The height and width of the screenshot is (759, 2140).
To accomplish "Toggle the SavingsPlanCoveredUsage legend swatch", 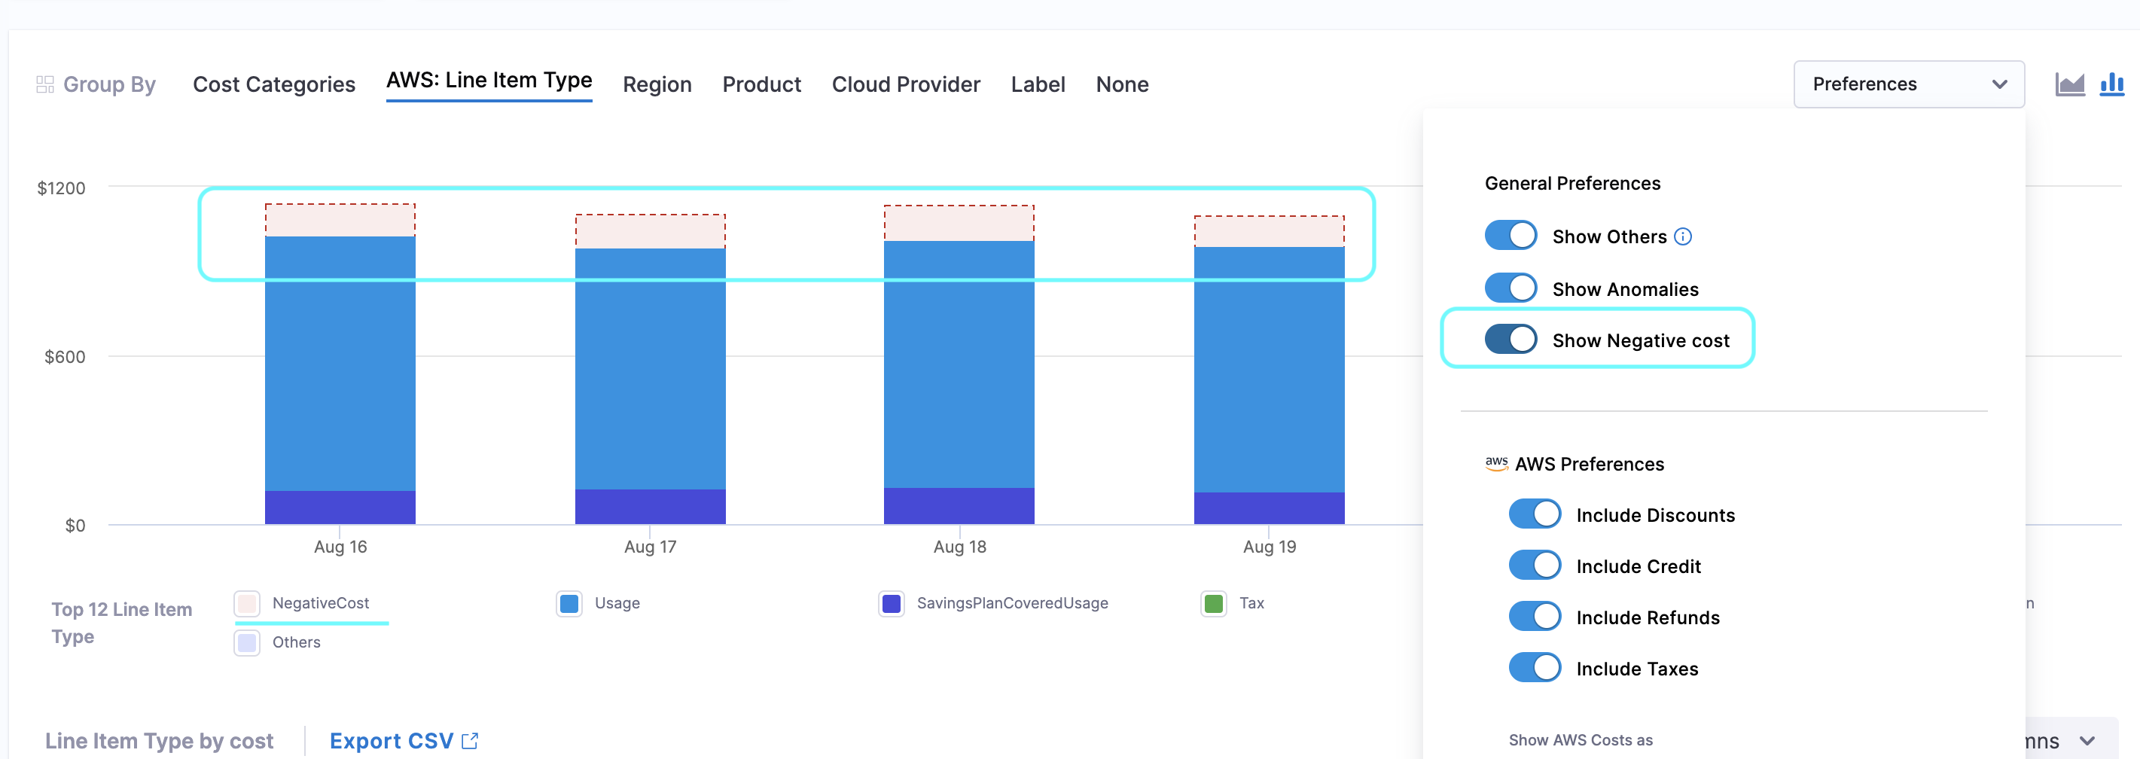I will [x=892, y=603].
